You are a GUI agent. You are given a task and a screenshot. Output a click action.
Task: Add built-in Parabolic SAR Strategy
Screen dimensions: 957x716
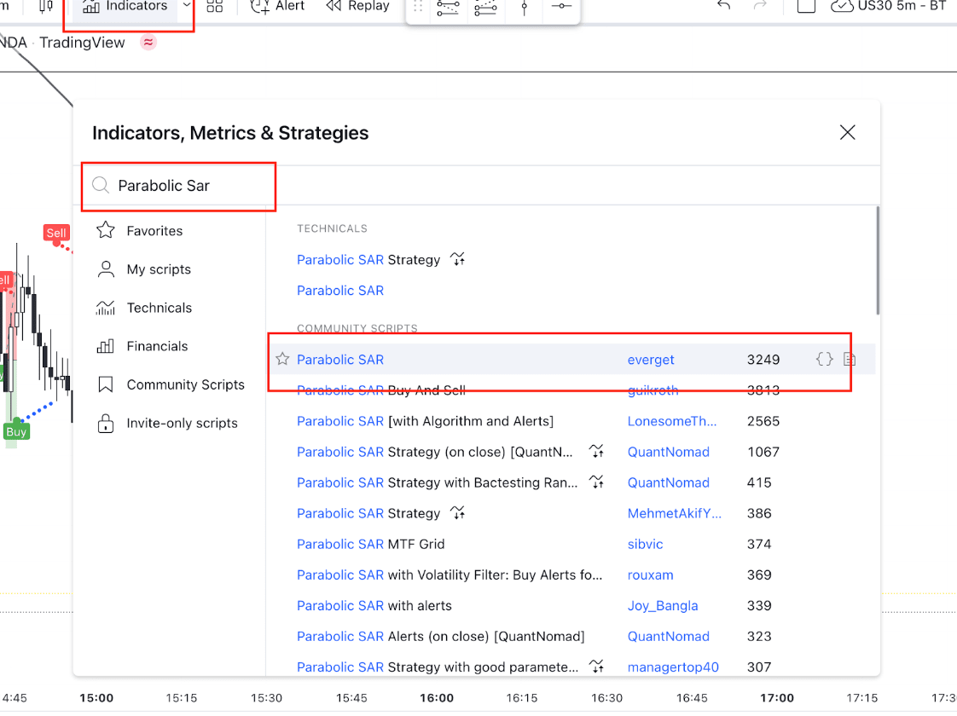(368, 260)
